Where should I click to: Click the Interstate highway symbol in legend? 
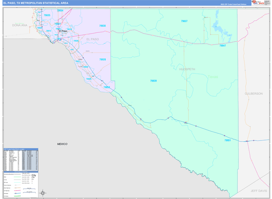16,193
